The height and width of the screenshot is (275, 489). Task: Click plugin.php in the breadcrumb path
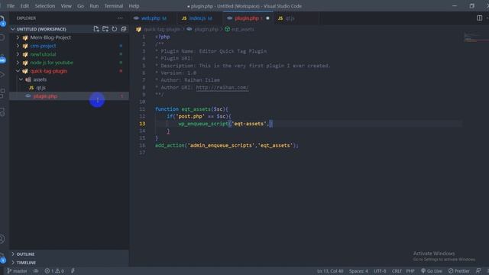coord(206,29)
